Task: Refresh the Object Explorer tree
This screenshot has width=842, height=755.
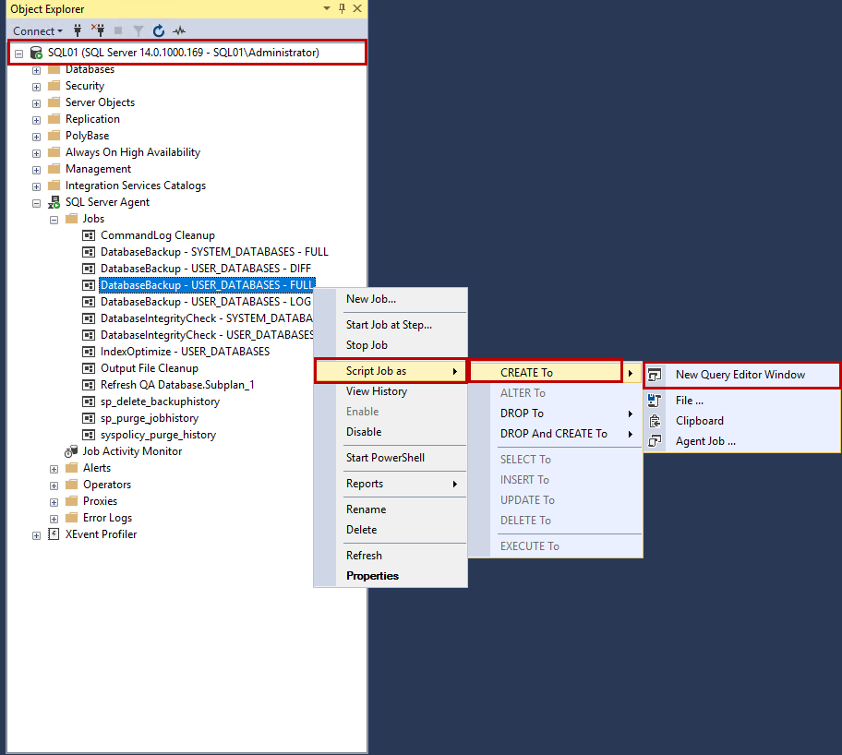Action: coord(157,30)
